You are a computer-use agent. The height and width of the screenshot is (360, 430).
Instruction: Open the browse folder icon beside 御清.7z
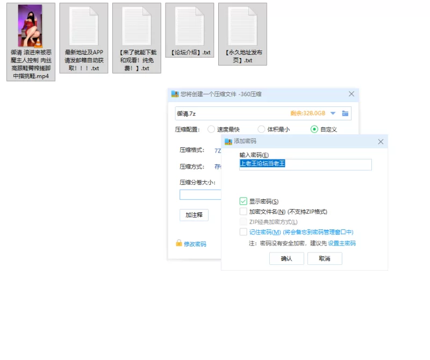click(345, 113)
